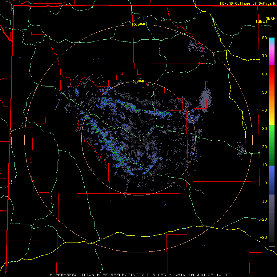This screenshot has height=277, width=277.
Task: Click the 50 value on the dBZ scale
Action: point(264,92)
